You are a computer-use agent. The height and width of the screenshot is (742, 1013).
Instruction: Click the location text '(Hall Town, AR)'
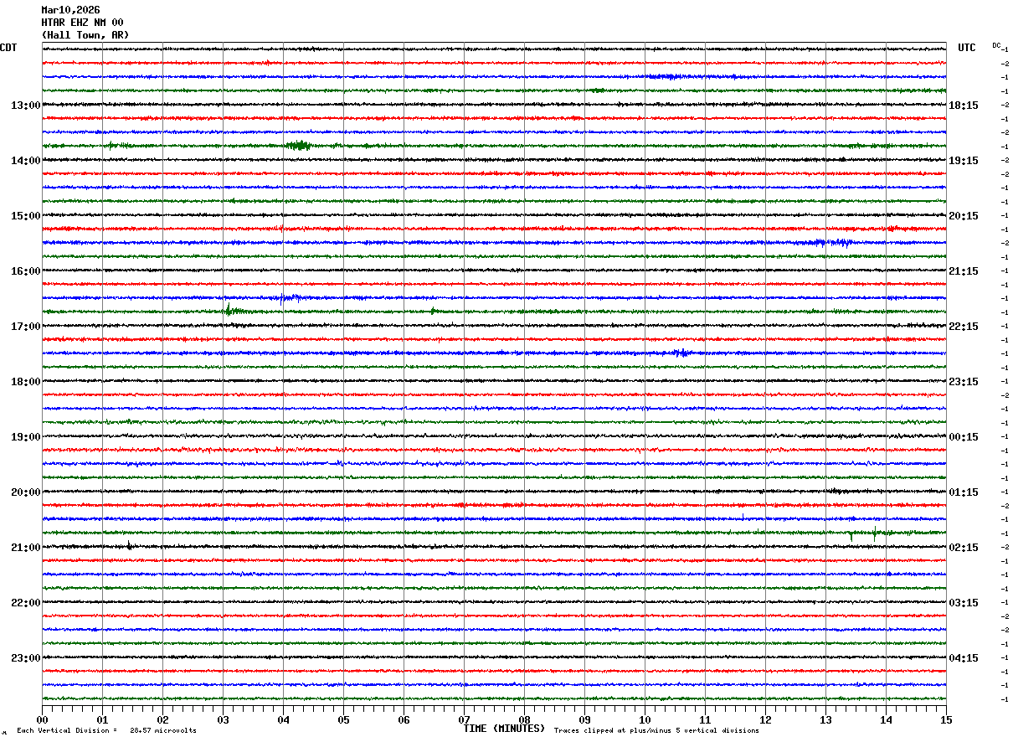85,35
